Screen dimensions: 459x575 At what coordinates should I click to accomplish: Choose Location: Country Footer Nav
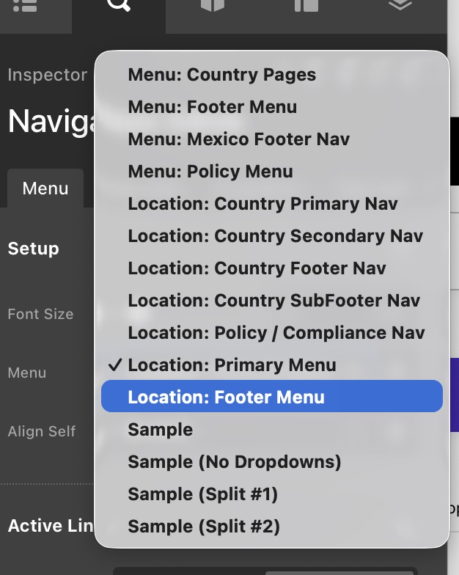point(271,268)
